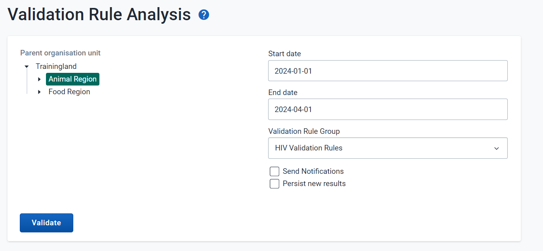Screen dimensions: 543x251
Task: Collapse the Trainingland tree node arrow
Action: [x=27, y=67]
